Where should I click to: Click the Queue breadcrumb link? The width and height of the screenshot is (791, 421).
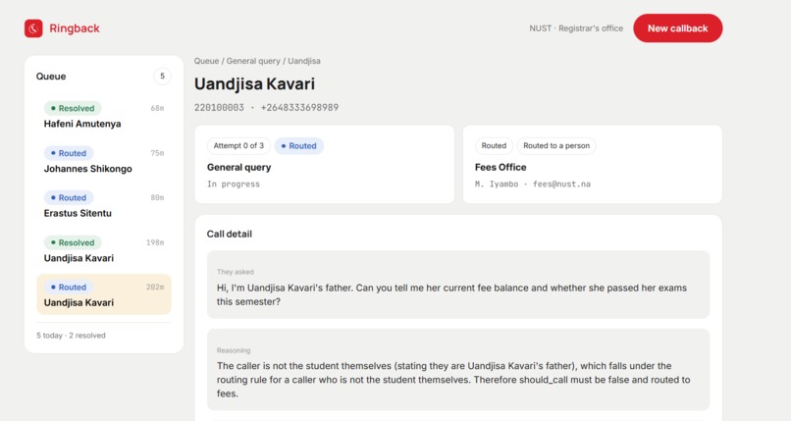pyautogui.click(x=206, y=61)
